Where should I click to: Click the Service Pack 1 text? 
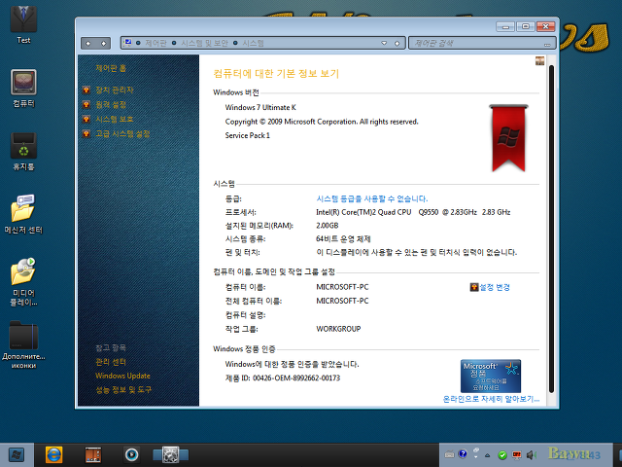(247, 135)
